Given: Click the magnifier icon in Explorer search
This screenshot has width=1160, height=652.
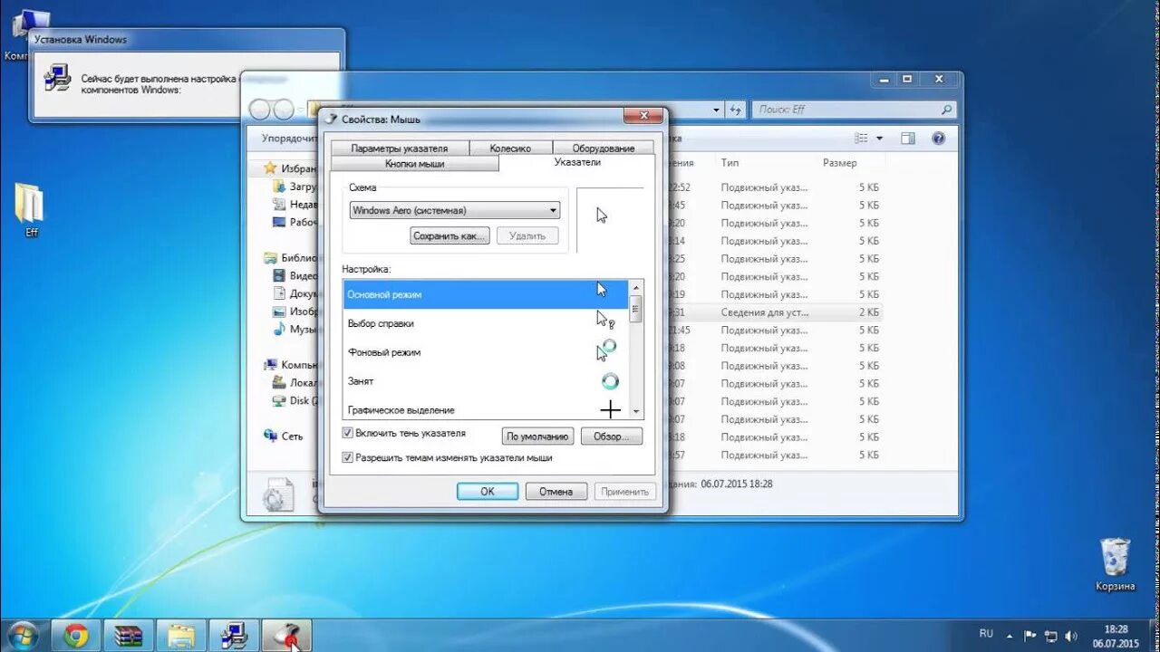Looking at the screenshot, I should tap(946, 110).
